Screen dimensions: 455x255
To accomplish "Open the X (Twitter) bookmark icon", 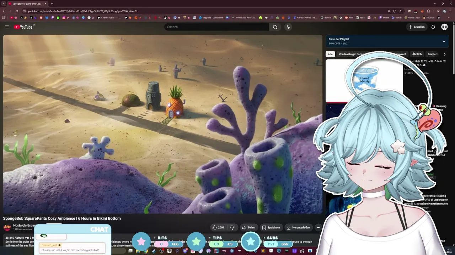I will 21,18.
